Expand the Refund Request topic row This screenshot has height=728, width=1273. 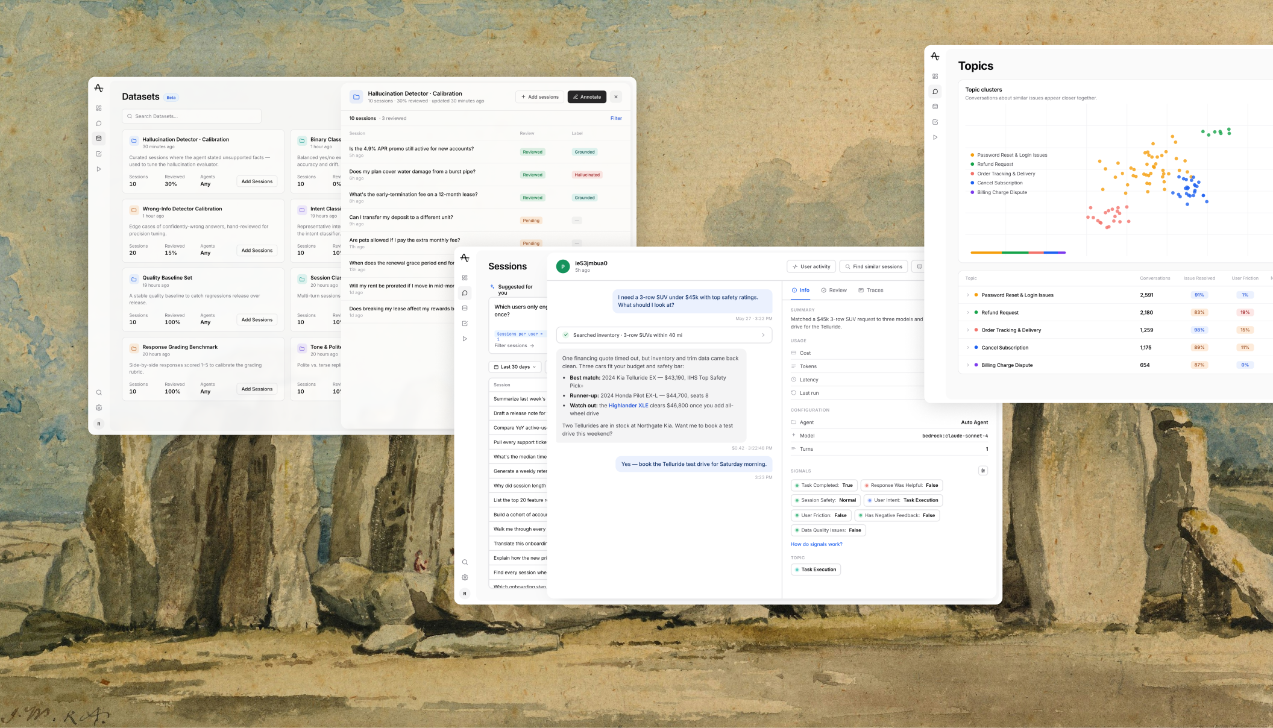(968, 313)
